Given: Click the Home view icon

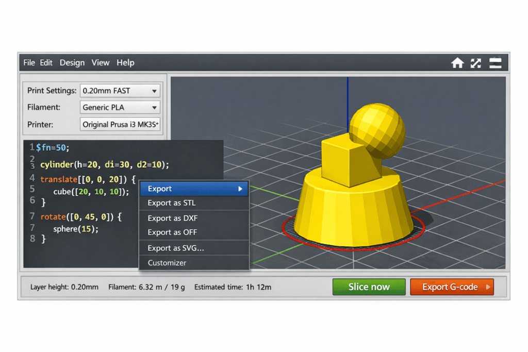Looking at the screenshot, I should (x=457, y=62).
